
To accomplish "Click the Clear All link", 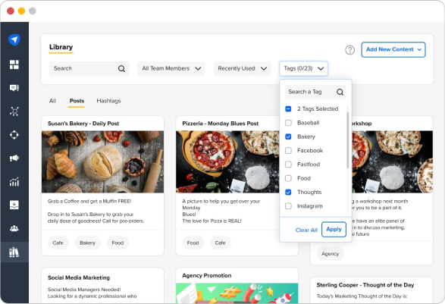I will (306, 230).
